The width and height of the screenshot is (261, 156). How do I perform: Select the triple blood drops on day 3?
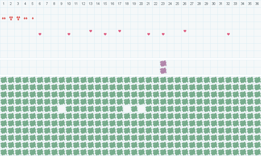point(18,18)
